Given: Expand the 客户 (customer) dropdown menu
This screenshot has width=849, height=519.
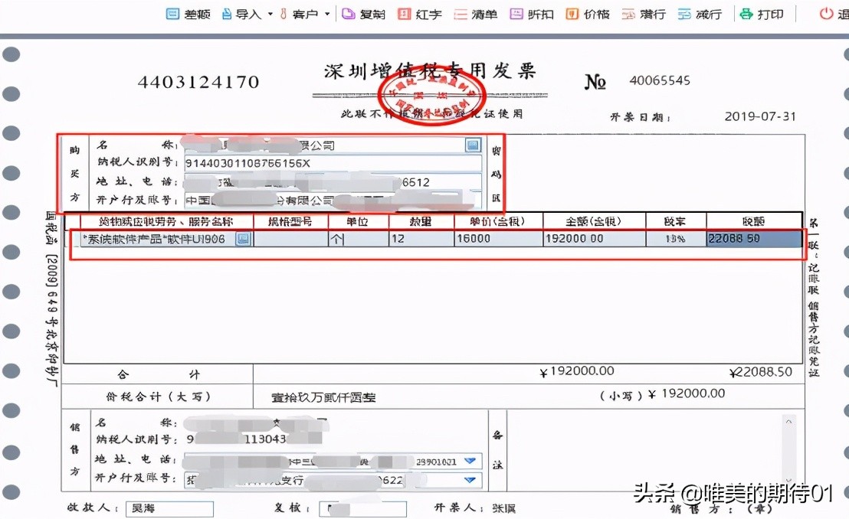Looking at the screenshot, I should tap(327, 14).
